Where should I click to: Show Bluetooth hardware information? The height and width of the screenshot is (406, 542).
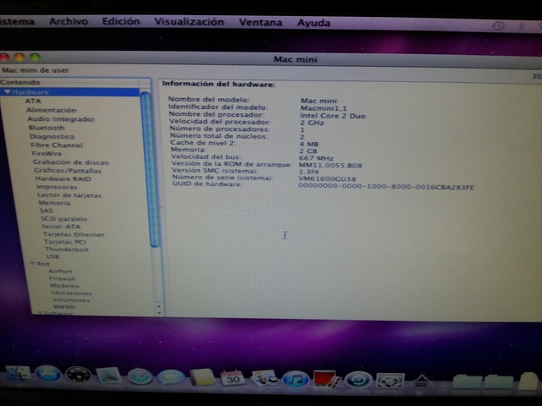(x=46, y=128)
